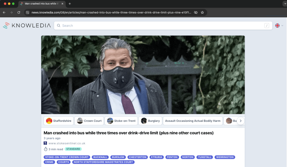Open a new browser tab
Image resolution: width=287 pixels, height=167 pixels.
coord(70,4)
